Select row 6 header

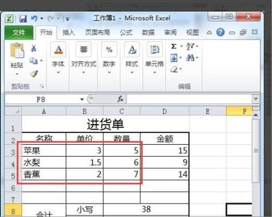tap(13, 186)
